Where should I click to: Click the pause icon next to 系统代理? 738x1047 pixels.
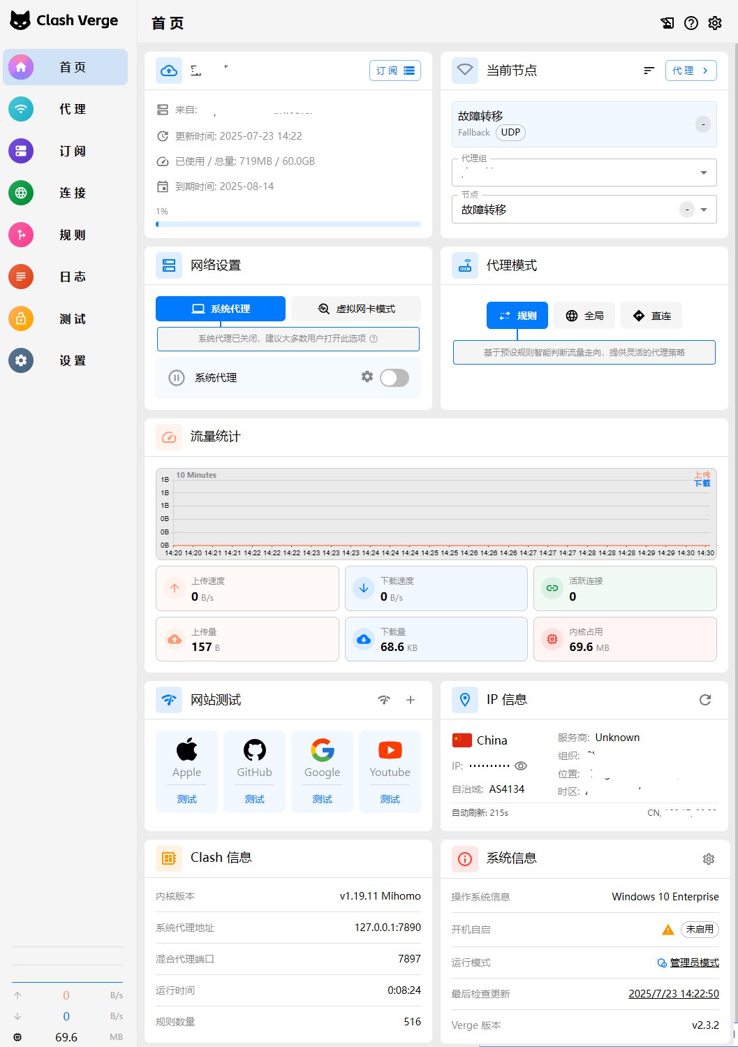pos(177,378)
